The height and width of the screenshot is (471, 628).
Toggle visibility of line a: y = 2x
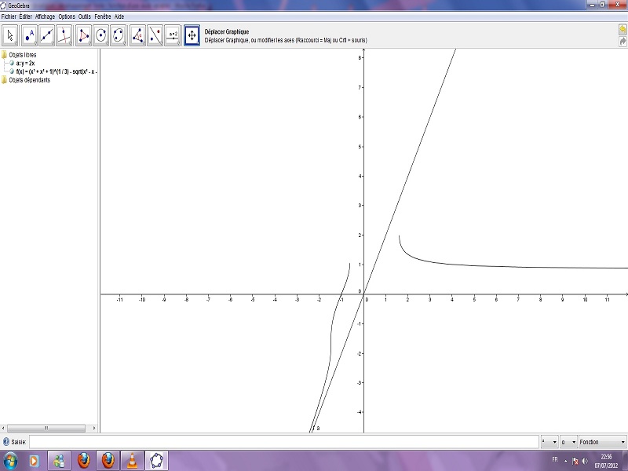click(x=12, y=63)
